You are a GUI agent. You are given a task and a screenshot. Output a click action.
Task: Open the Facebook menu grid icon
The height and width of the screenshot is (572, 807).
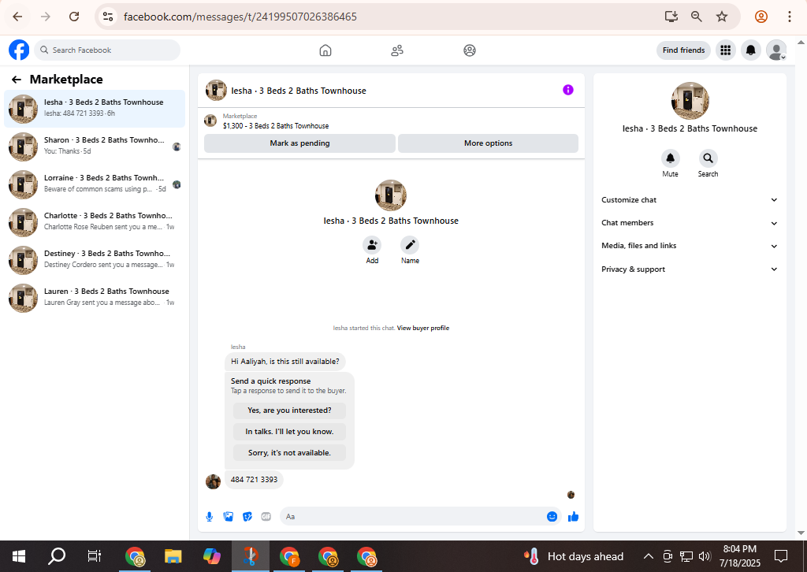(x=726, y=50)
